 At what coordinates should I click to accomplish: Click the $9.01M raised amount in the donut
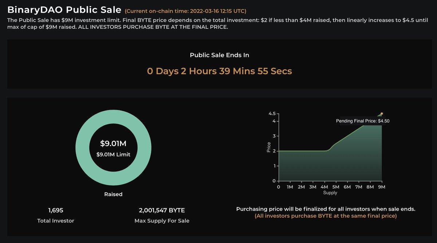[x=113, y=143]
